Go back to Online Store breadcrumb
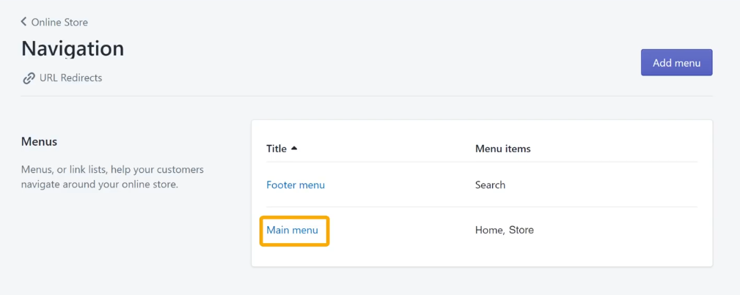The width and height of the screenshot is (740, 295). click(x=59, y=22)
